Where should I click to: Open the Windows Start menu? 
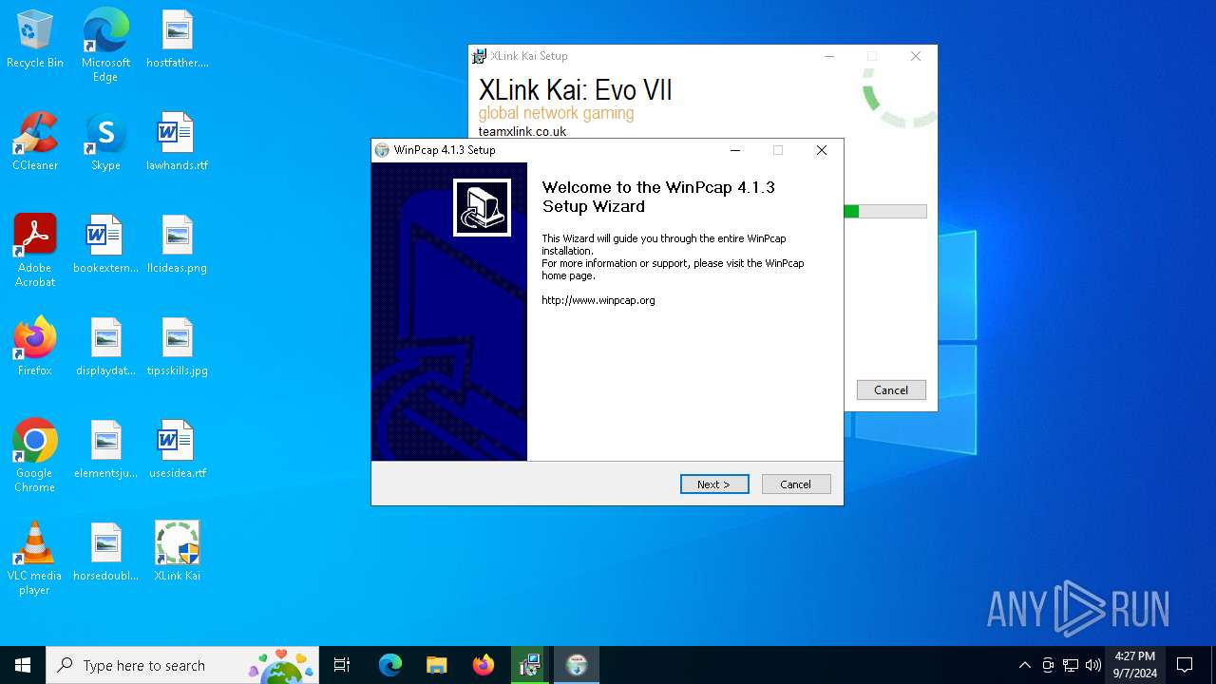tap(23, 665)
